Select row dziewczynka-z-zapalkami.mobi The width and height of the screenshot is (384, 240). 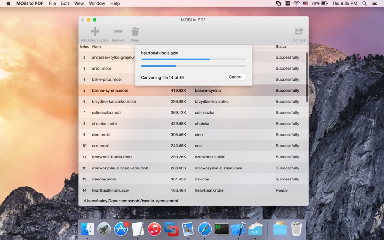tap(192, 168)
